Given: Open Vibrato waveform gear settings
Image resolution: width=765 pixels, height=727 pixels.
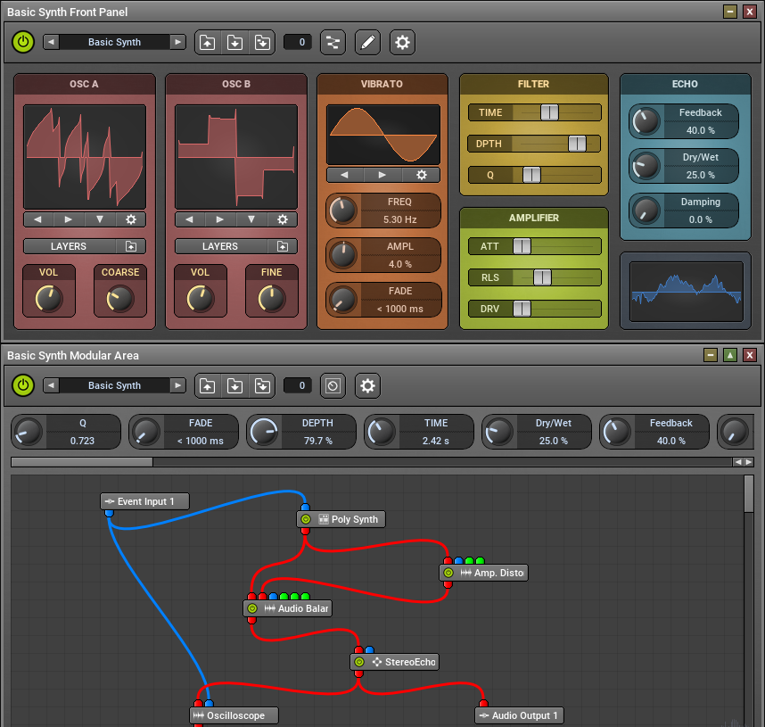Looking at the screenshot, I should coord(422,175).
